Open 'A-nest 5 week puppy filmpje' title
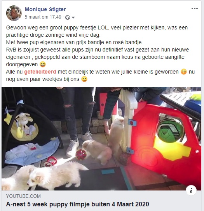The width and height of the screenshot is (204, 211). (x=78, y=204)
